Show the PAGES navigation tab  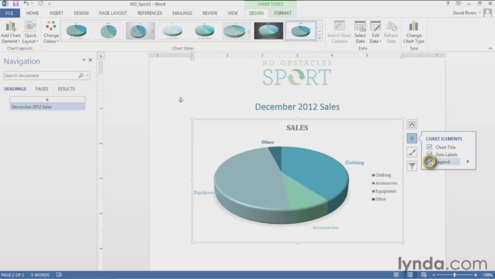point(42,89)
